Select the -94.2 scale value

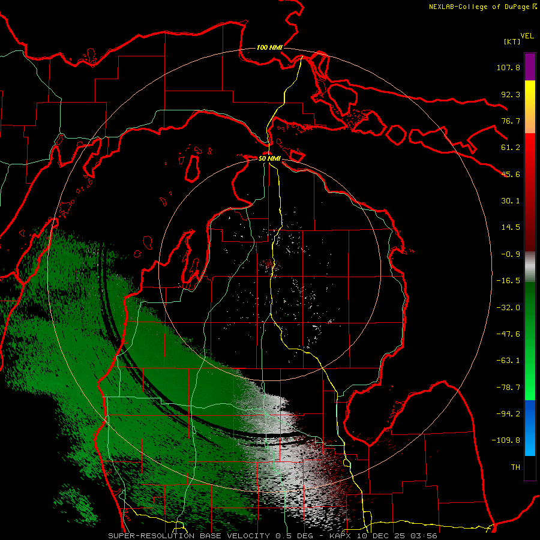coord(508,414)
